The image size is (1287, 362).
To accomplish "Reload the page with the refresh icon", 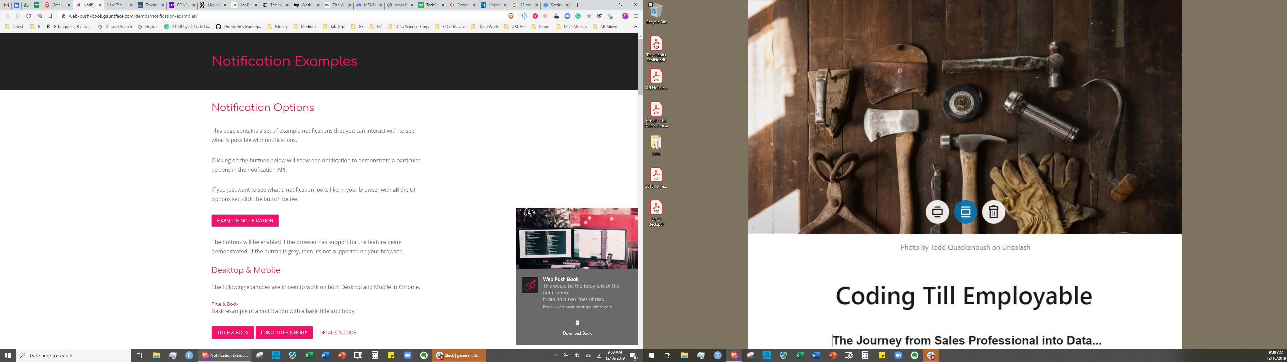I will pos(28,16).
